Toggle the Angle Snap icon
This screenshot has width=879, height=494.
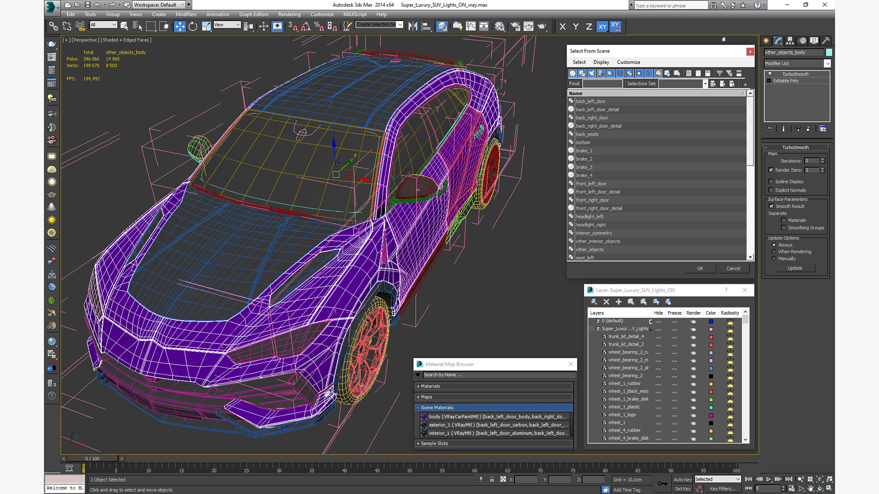[306, 27]
